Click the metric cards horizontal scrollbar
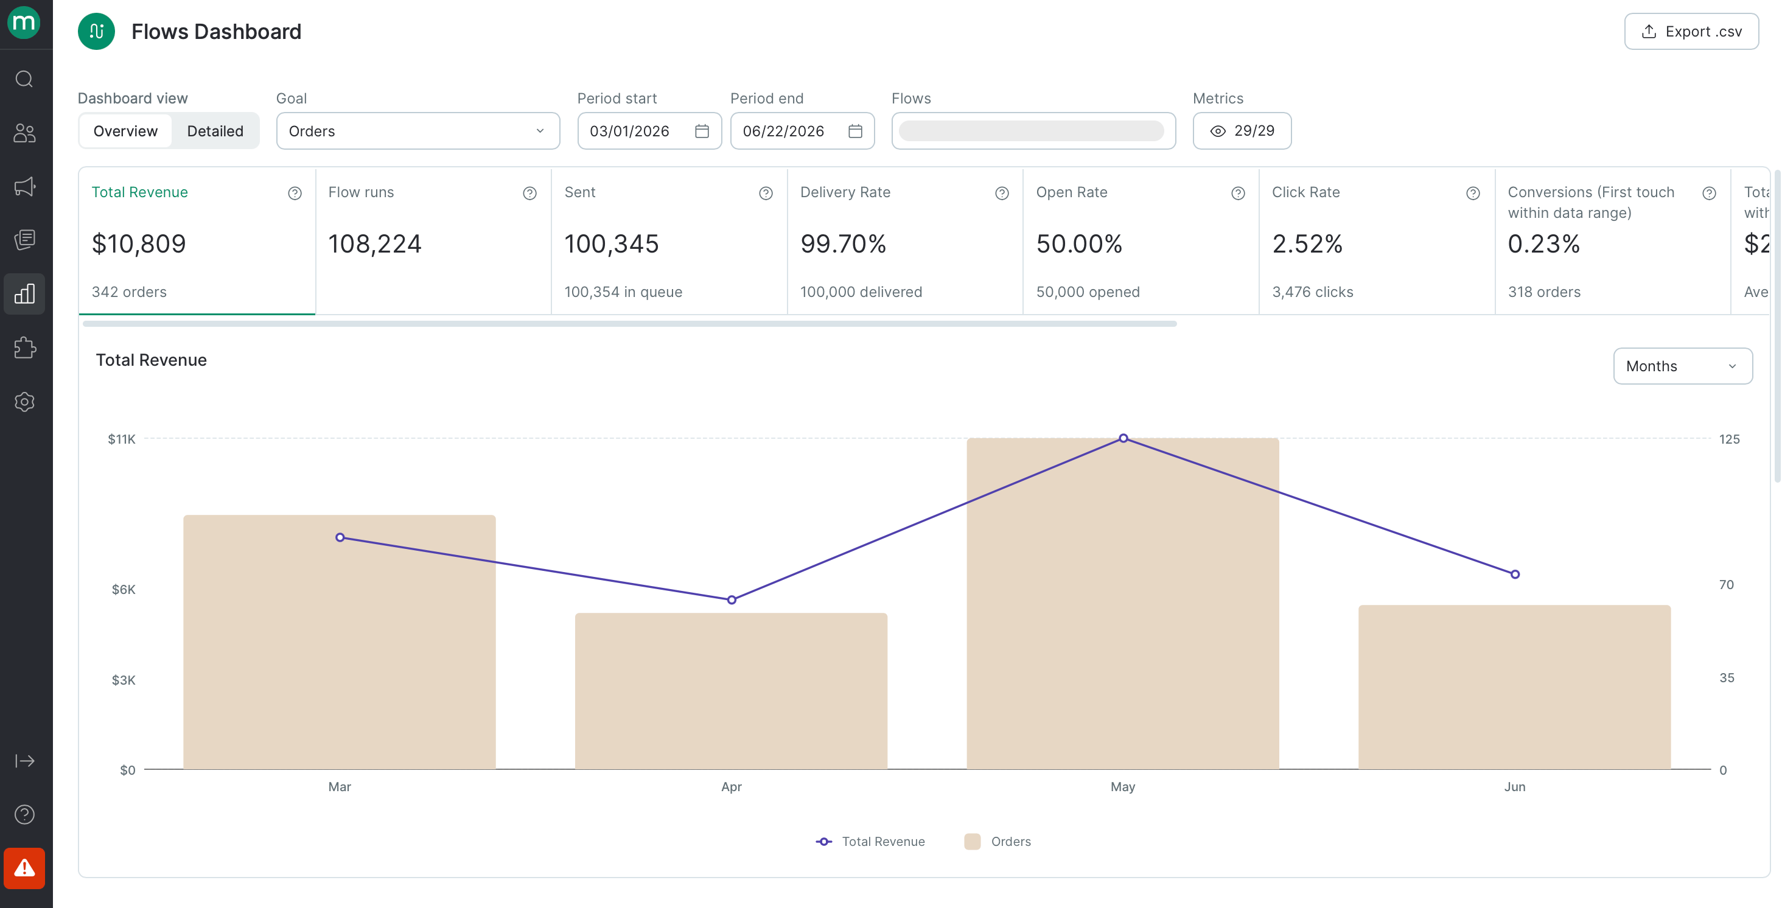Image resolution: width=1782 pixels, height=908 pixels. click(x=629, y=324)
